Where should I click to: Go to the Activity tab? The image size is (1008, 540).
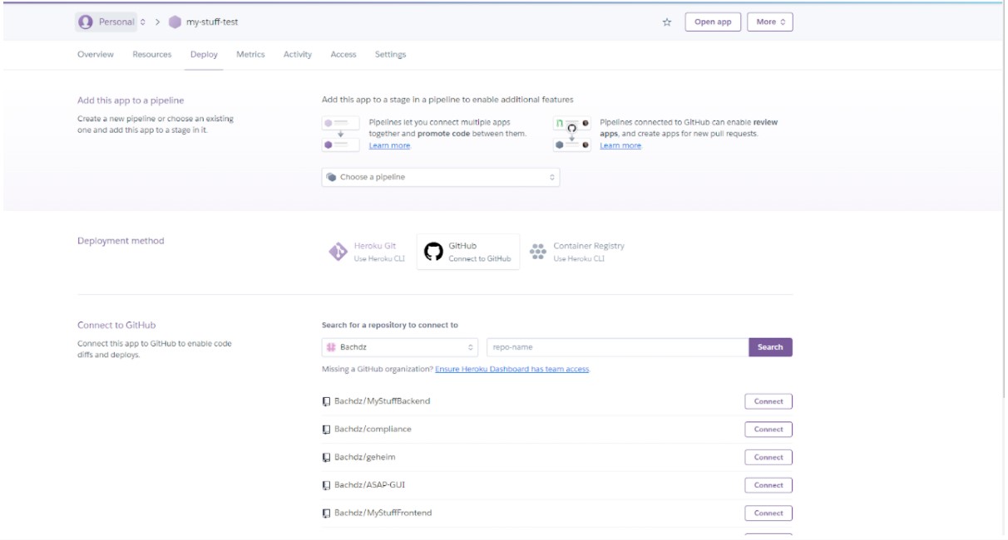pos(298,55)
